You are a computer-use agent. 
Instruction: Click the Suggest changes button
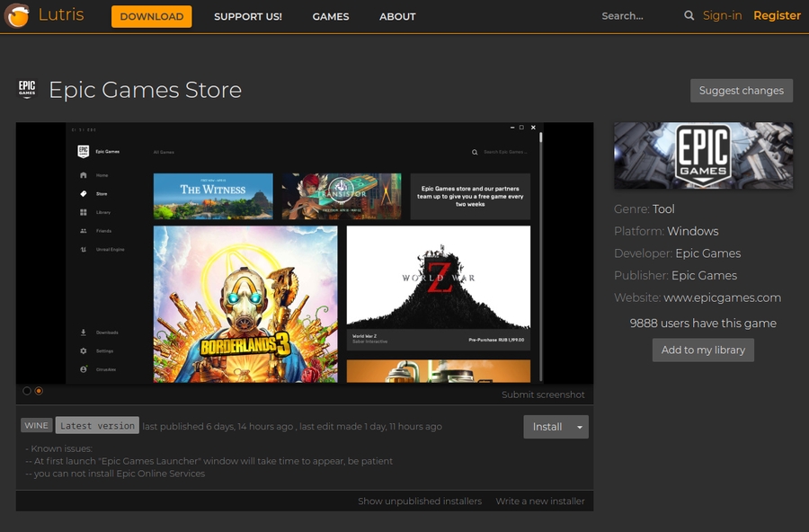(x=741, y=90)
